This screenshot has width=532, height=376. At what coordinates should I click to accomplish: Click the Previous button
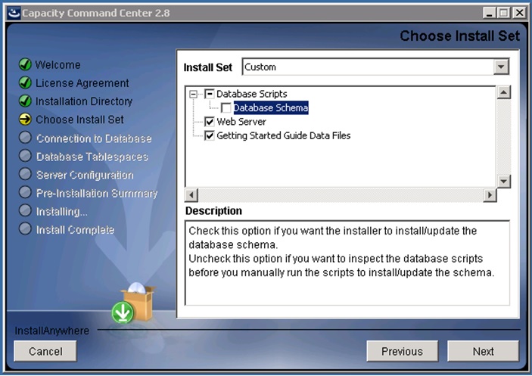tap(402, 351)
